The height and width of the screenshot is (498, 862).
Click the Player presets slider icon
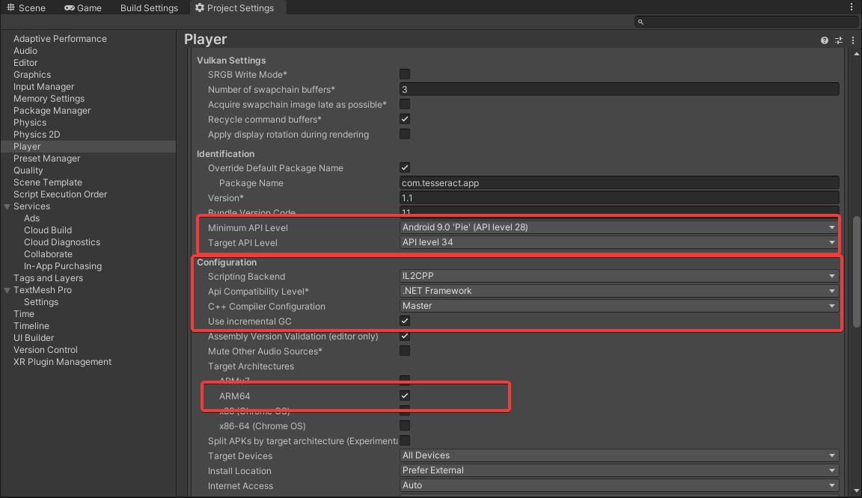coord(839,40)
